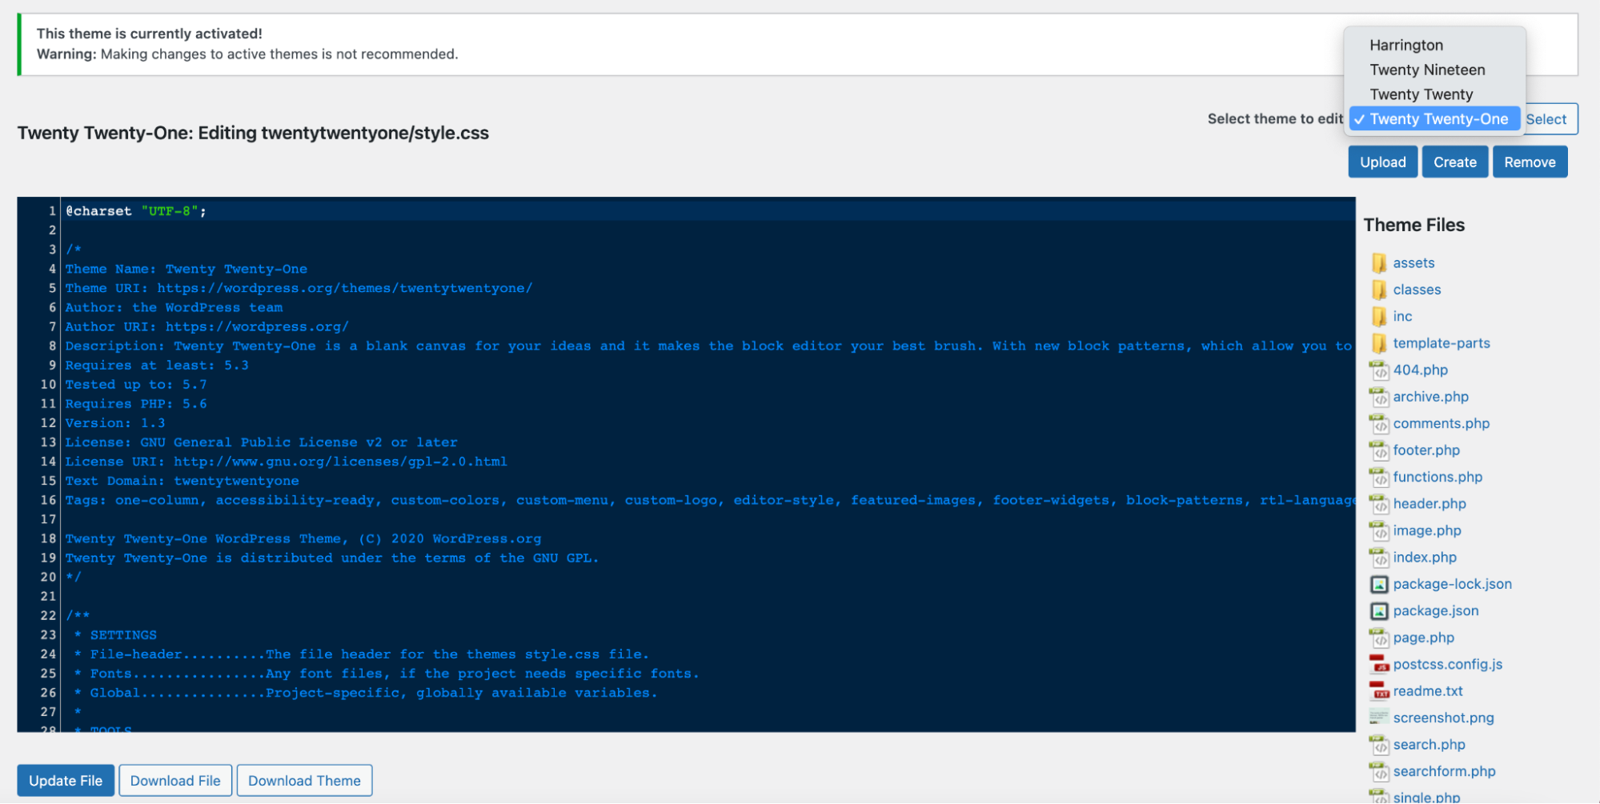Click the postcss.config.js file icon
The image size is (1600, 804).
tap(1378, 665)
